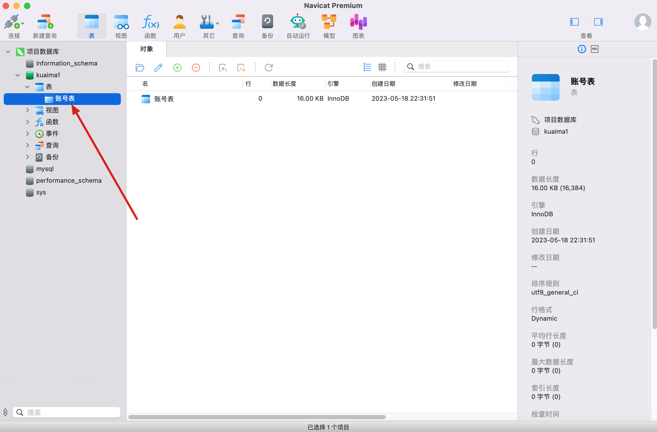Click the green New Table plus icon
657x432 pixels.
[x=177, y=67]
